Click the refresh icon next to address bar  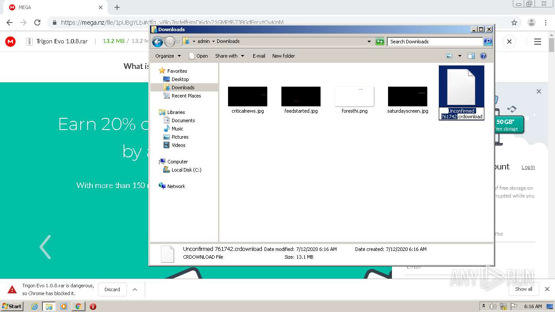[x=380, y=42]
